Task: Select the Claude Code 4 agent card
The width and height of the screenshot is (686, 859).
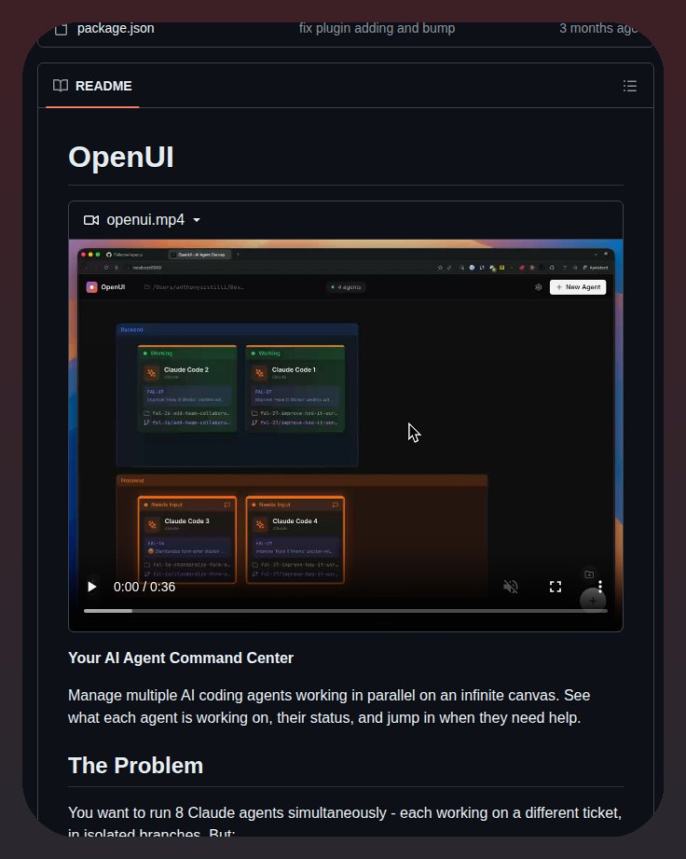Action: tap(295, 540)
